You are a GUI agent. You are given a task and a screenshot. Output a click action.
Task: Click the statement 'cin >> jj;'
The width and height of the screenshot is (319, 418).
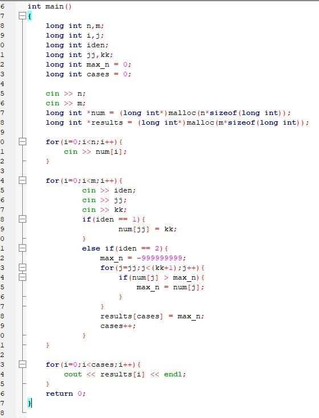(105, 200)
